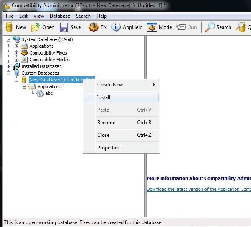This screenshot has width=251, height=227.
Task: Collapse the Custom Databases node
Action: click(x=9, y=73)
